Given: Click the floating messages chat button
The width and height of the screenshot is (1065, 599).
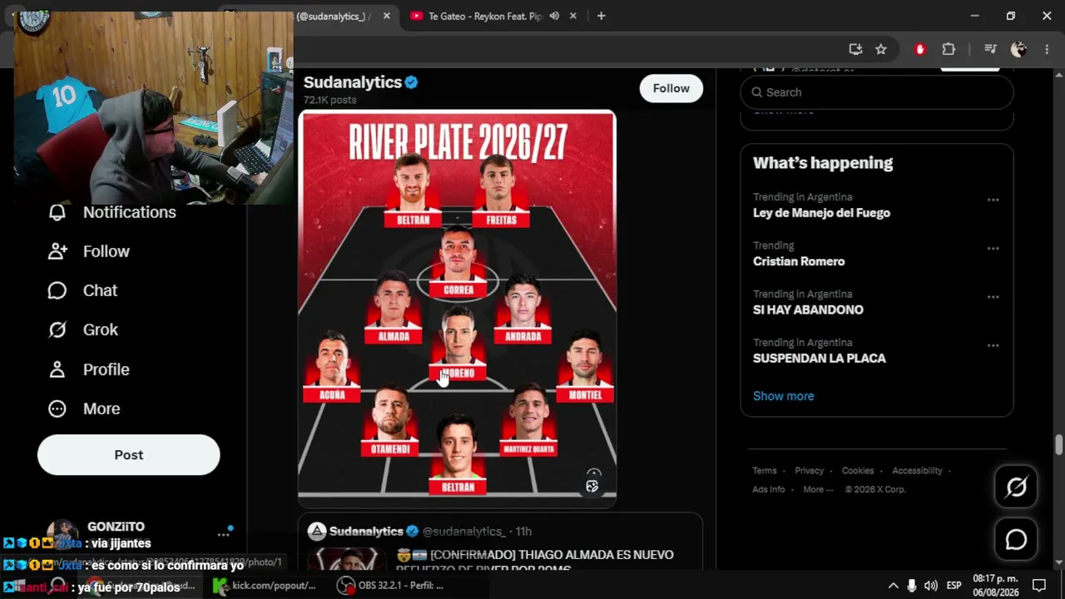Looking at the screenshot, I should (1016, 540).
